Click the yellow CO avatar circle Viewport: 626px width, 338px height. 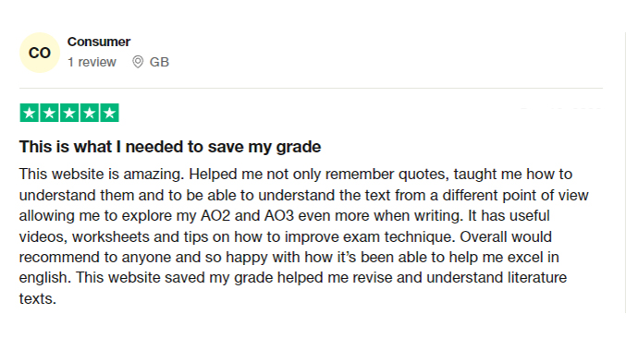[x=40, y=53]
